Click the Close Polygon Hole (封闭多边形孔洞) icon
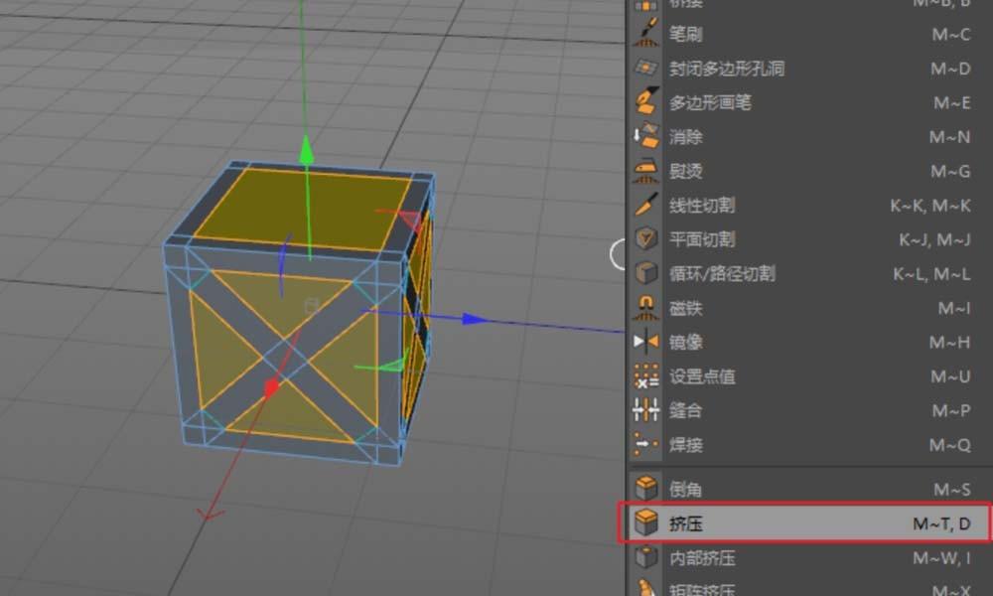This screenshot has height=596, width=993. (x=647, y=69)
